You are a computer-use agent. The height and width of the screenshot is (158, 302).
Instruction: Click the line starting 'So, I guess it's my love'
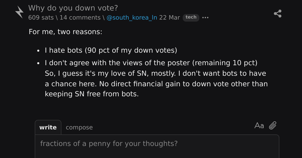tap(156, 73)
